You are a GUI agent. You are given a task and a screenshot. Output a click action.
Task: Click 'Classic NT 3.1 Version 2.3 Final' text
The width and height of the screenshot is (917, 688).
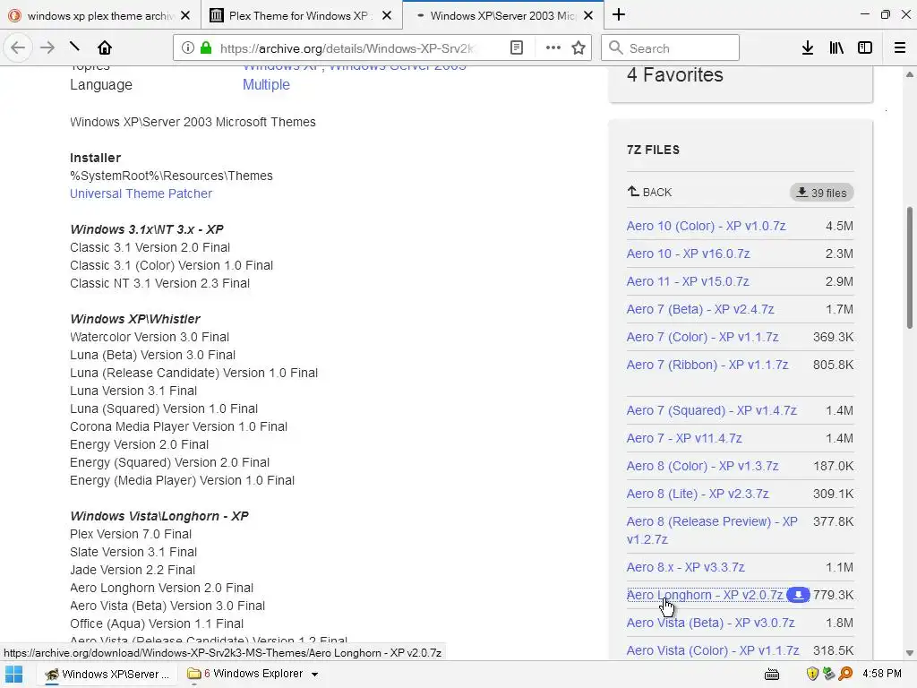pyautogui.click(x=159, y=283)
